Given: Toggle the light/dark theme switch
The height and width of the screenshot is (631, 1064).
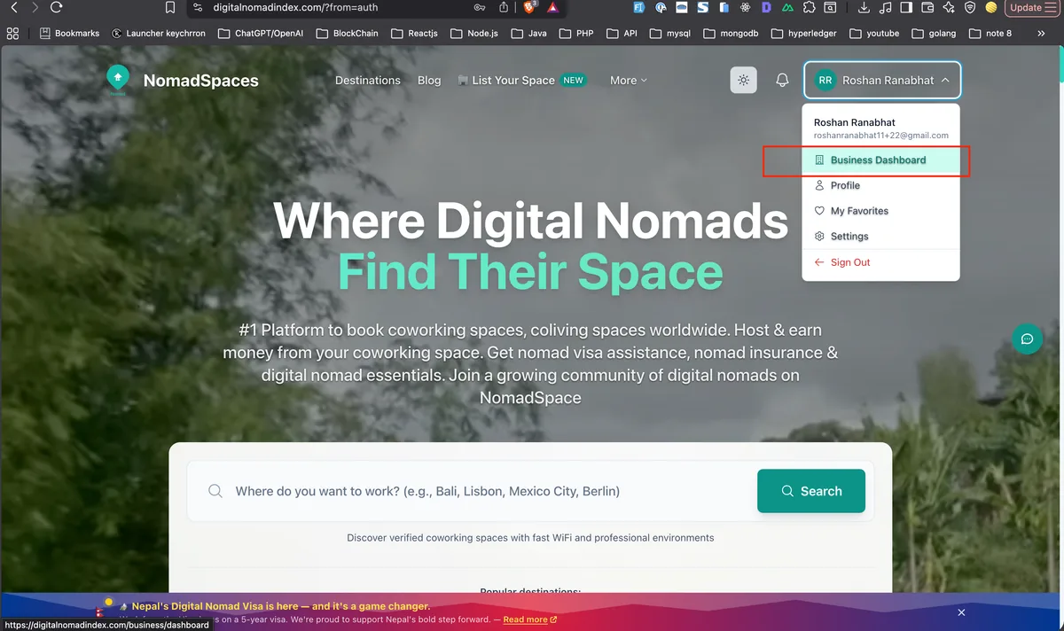Looking at the screenshot, I should coord(743,80).
